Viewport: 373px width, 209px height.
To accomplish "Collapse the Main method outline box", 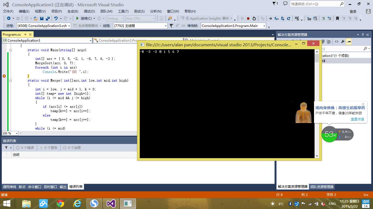I will pyautogui.click(x=10, y=50).
